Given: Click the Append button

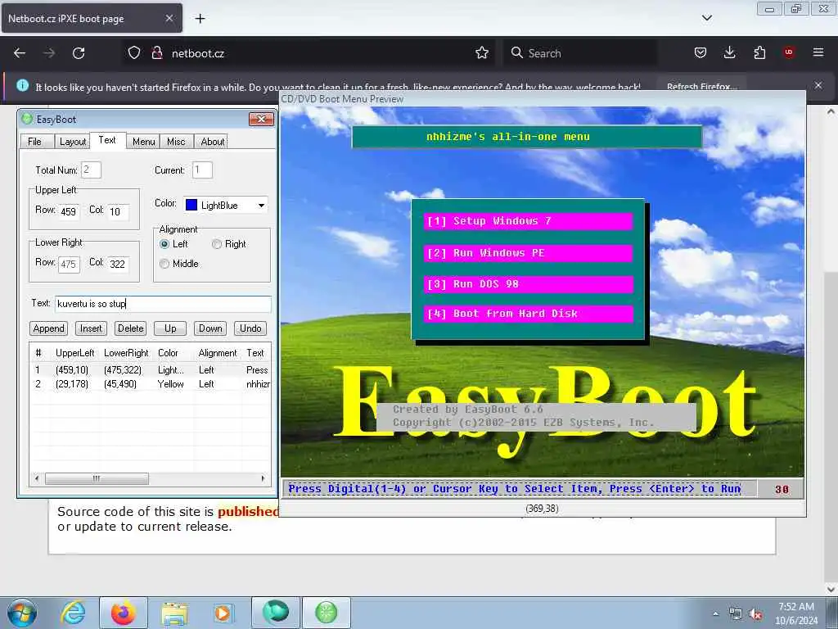Looking at the screenshot, I should [x=48, y=328].
